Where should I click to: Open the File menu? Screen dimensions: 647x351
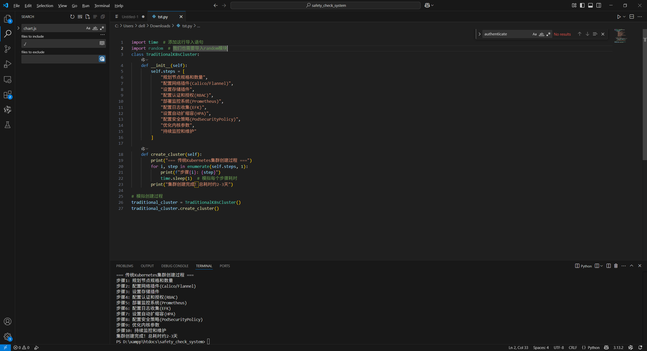pos(16,6)
